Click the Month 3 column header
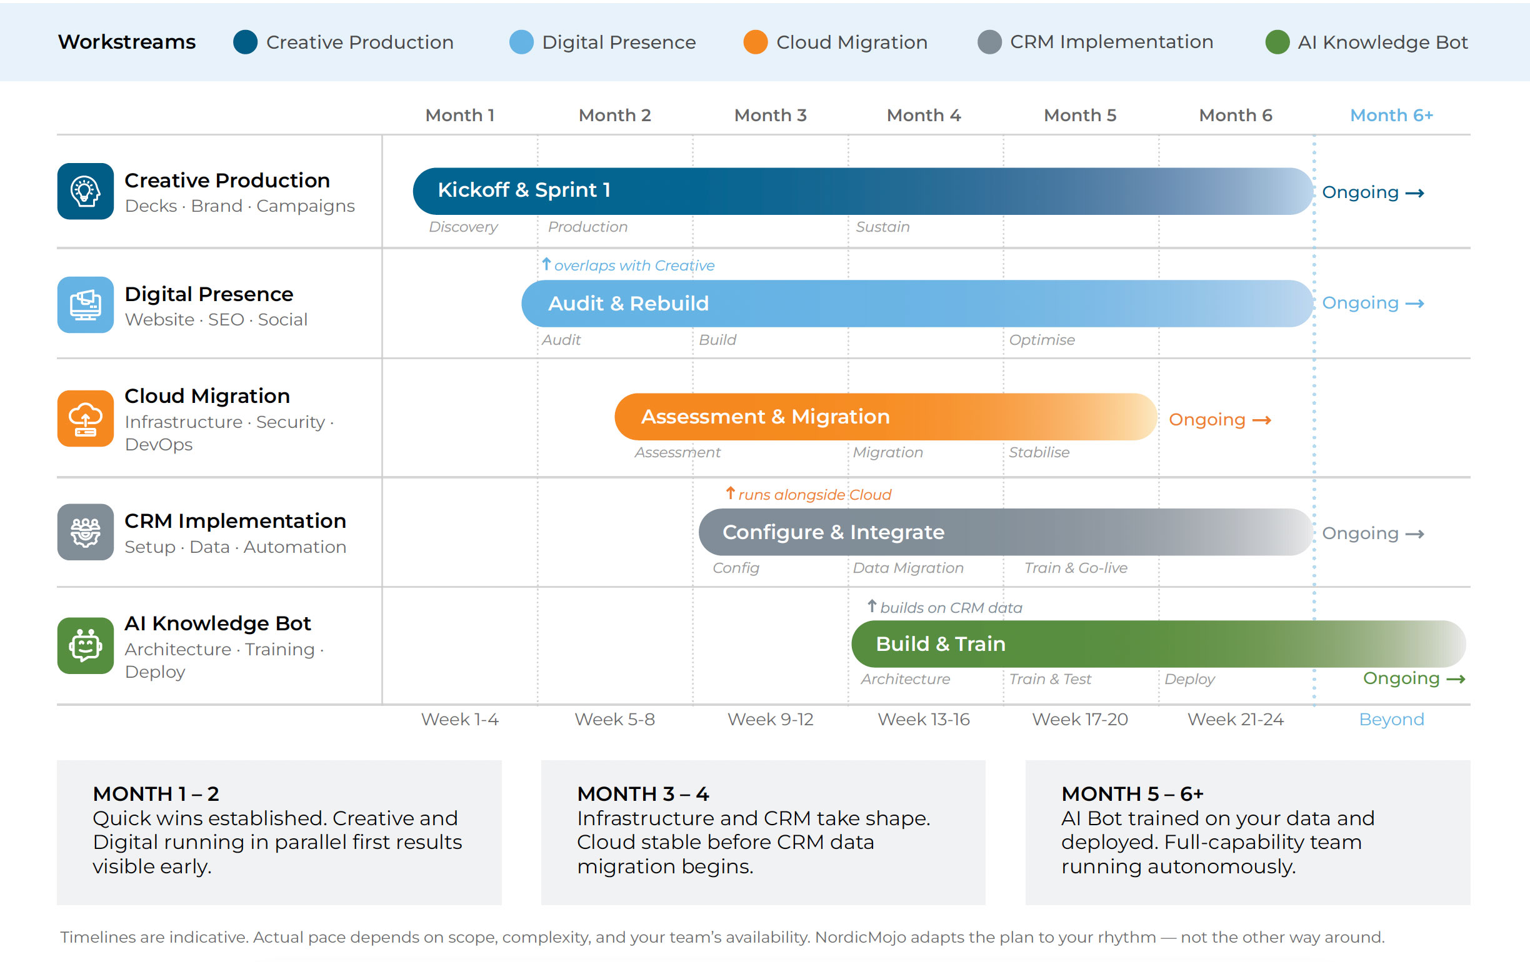 click(x=770, y=115)
